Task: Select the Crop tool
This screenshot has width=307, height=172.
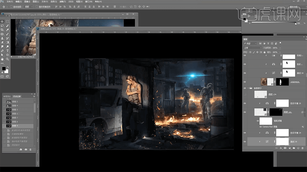Action: 2,30
